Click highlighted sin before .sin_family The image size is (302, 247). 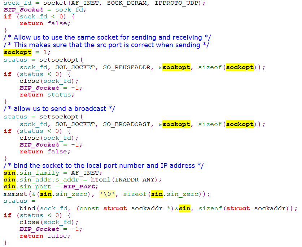tap(10, 173)
